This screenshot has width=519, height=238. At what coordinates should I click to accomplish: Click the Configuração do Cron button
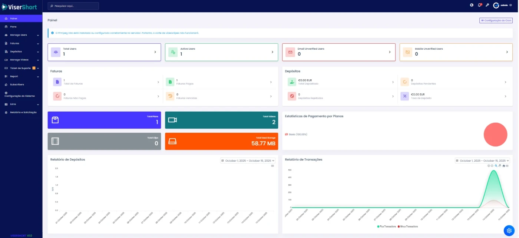[496, 21]
